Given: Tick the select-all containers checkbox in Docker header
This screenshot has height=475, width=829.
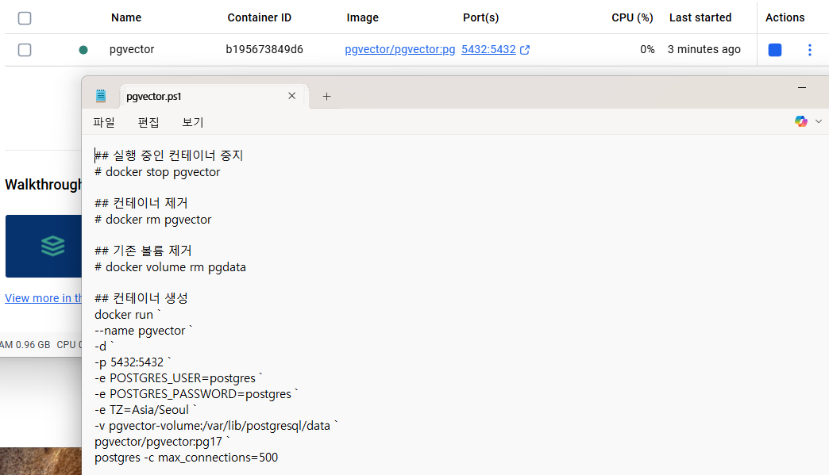Looking at the screenshot, I should click(25, 18).
